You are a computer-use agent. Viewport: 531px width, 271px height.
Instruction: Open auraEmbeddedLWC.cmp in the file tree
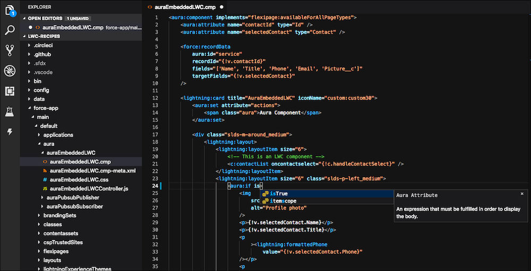point(81,162)
